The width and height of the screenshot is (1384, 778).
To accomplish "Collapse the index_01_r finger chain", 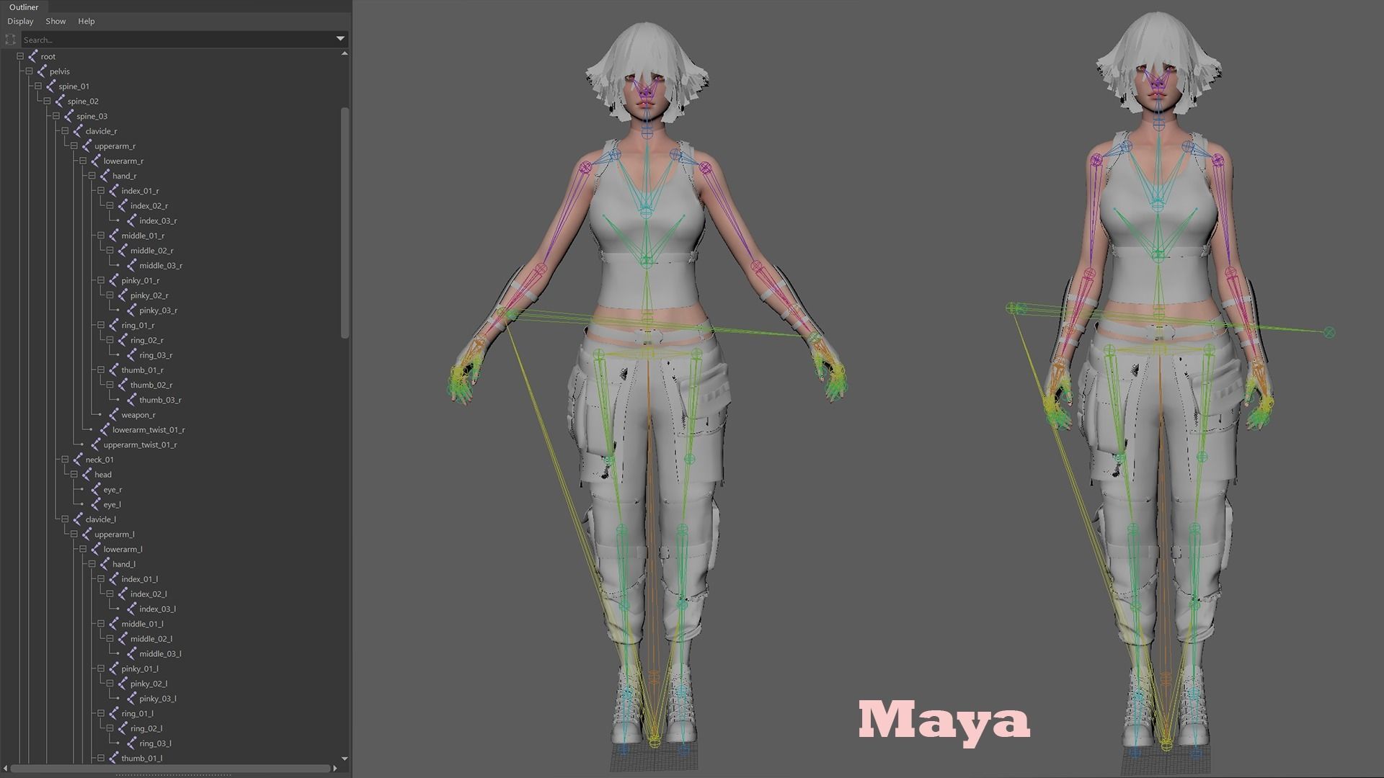I will coord(101,191).
